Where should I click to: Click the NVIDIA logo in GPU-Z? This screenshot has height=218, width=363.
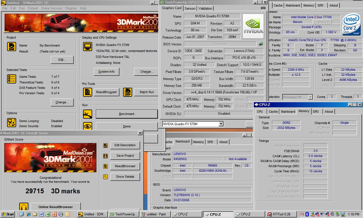pyautogui.click(x=253, y=26)
